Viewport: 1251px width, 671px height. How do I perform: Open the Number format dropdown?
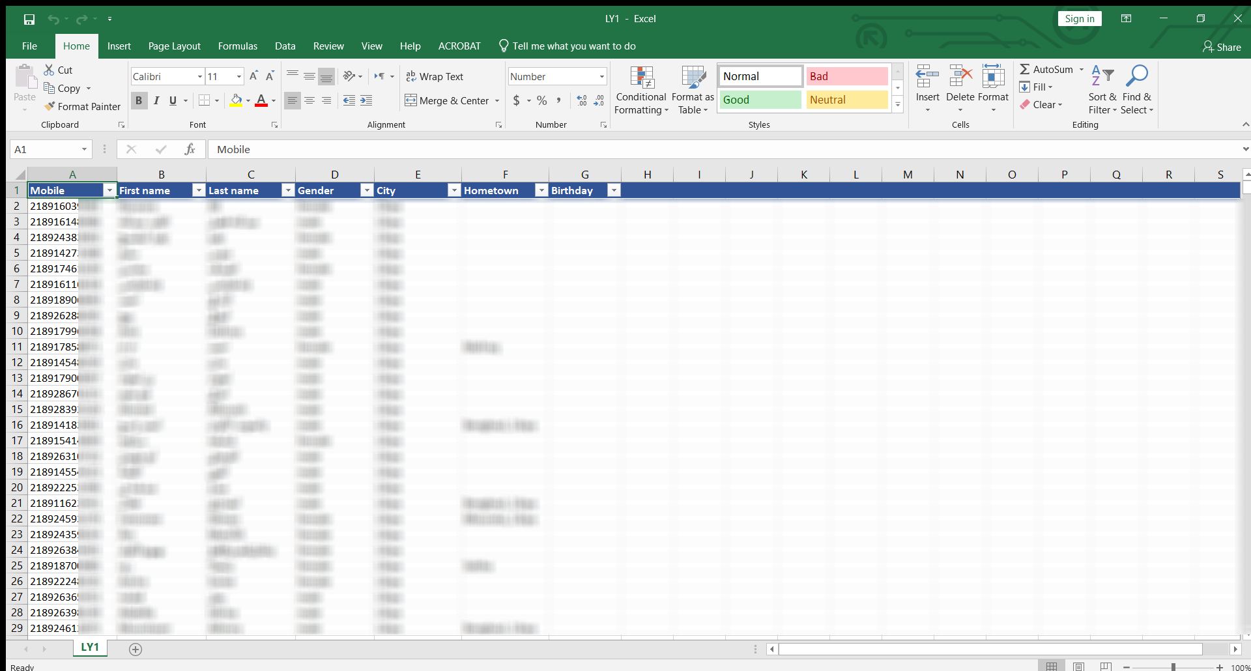pyautogui.click(x=601, y=77)
